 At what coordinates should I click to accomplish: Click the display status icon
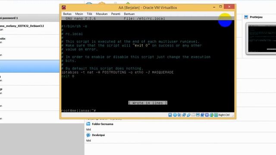click(198, 115)
